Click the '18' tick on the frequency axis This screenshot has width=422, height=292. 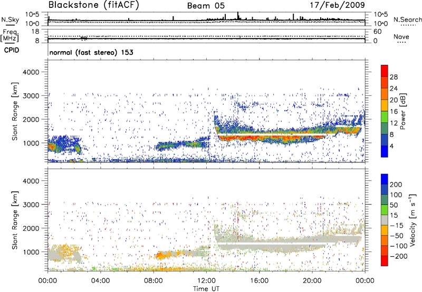click(x=35, y=32)
